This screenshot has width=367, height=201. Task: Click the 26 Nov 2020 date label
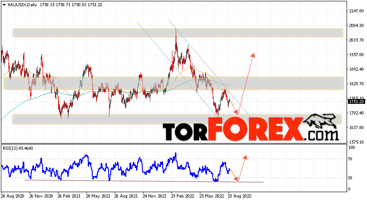(x=41, y=196)
